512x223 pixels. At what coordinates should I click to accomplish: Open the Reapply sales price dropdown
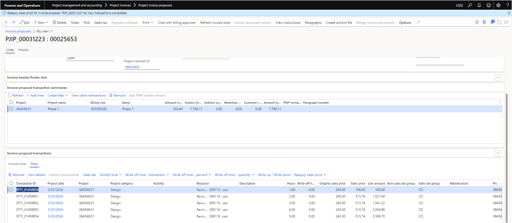(x=311, y=175)
